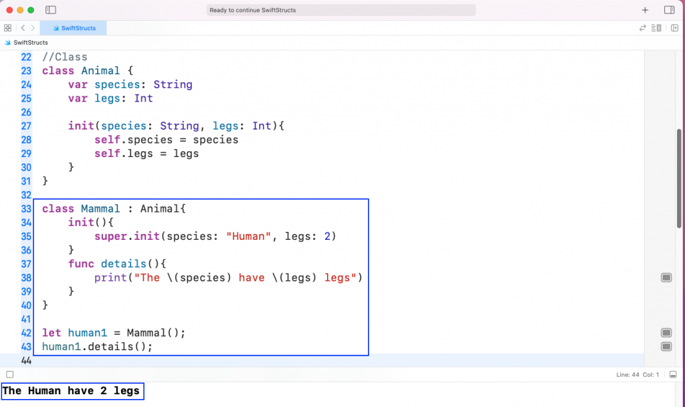Viewport: 685px width, 407px height.
Task: Click the word Mammal on line 33
Action: pyautogui.click(x=100, y=209)
